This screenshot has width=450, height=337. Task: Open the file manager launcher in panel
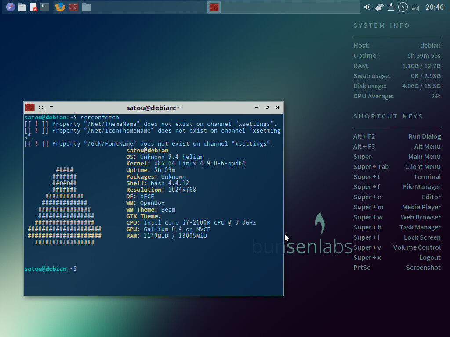(x=22, y=7)
